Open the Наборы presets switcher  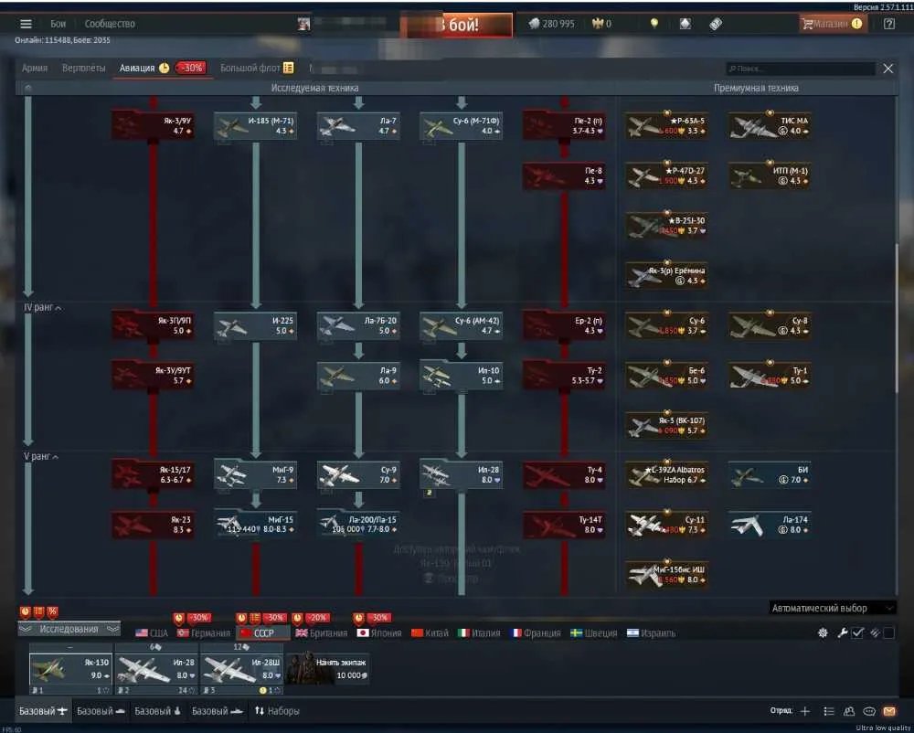[x=277, y=711]
